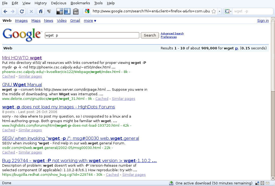The height and width of the screenshot is (186, 275).
Task: Reload the current page
Action: tap(22, 11)
